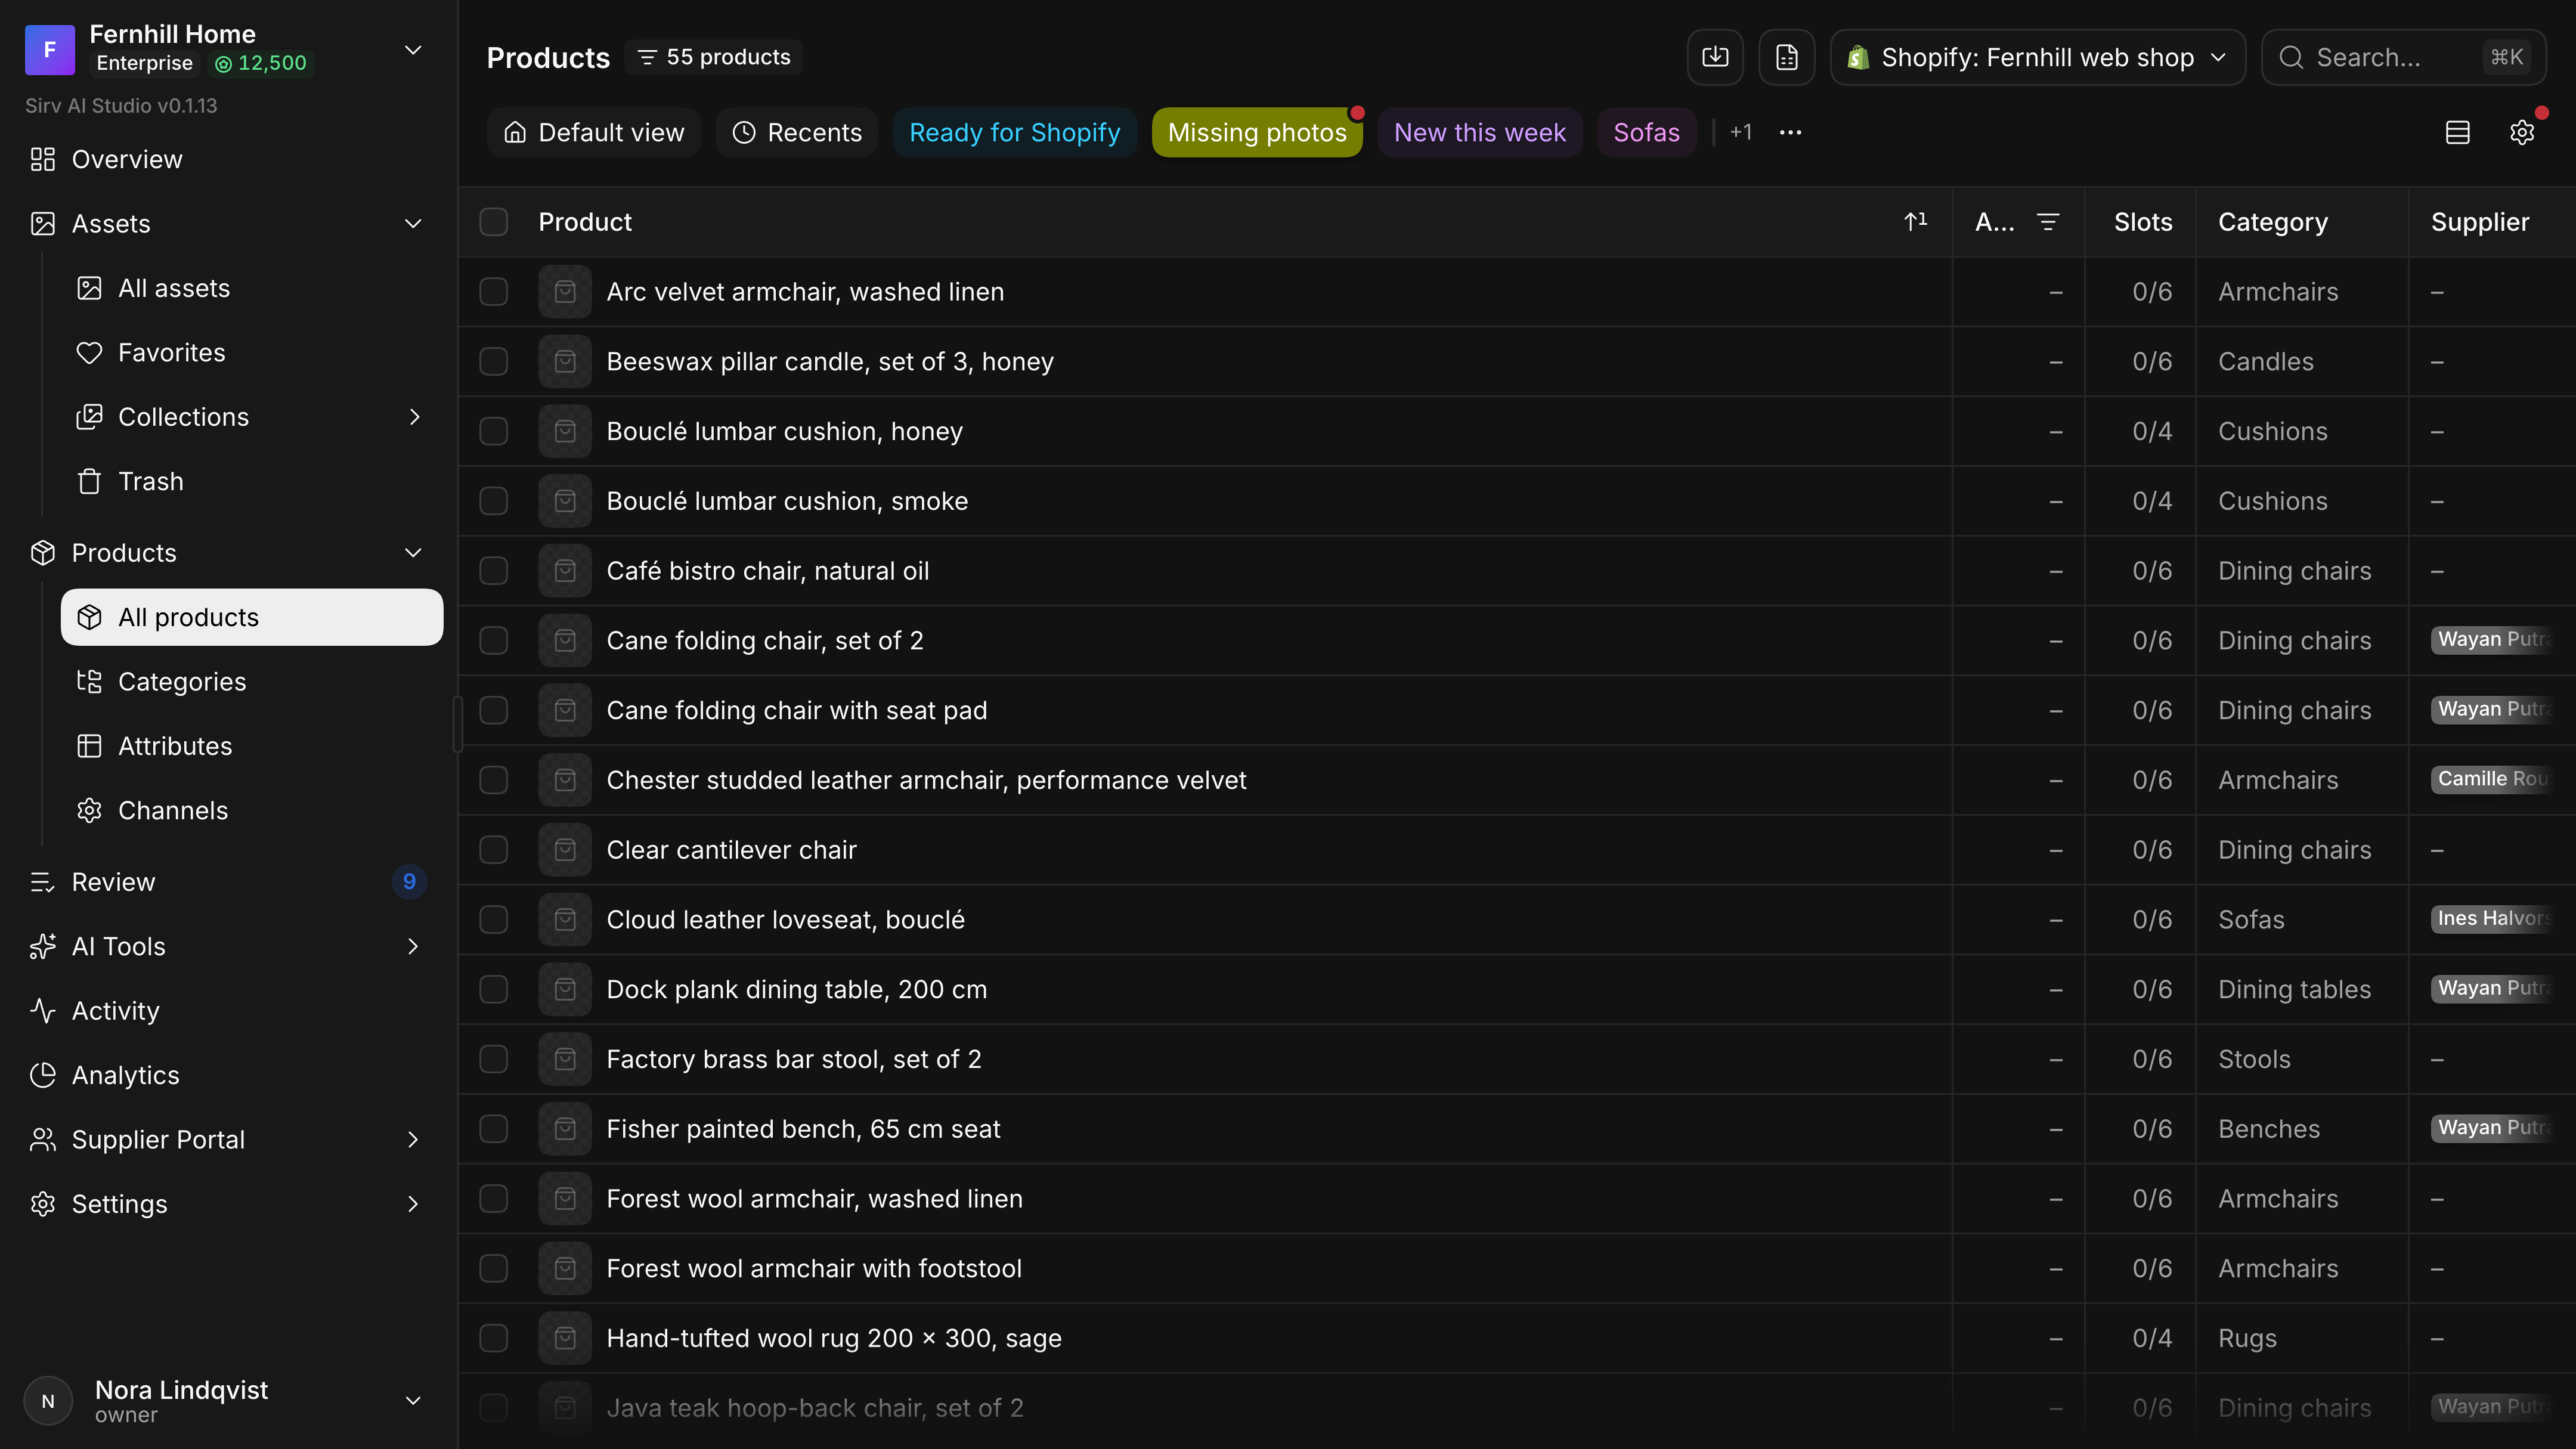The image size is (2576, 1449).
Task: Select the Missing photos view
Action: pyautogui.click(x=1257, y=132)
